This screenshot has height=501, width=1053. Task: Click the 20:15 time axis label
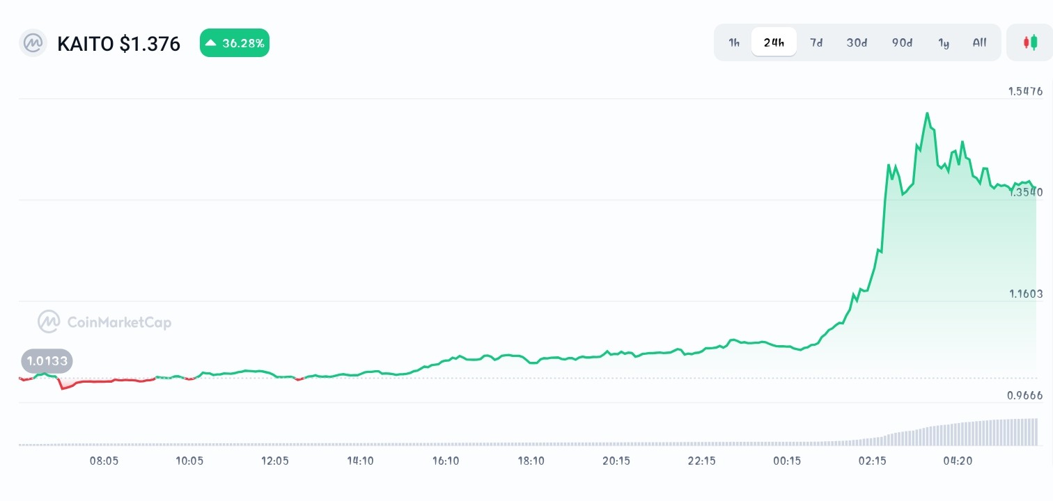[x=616, y=461]
